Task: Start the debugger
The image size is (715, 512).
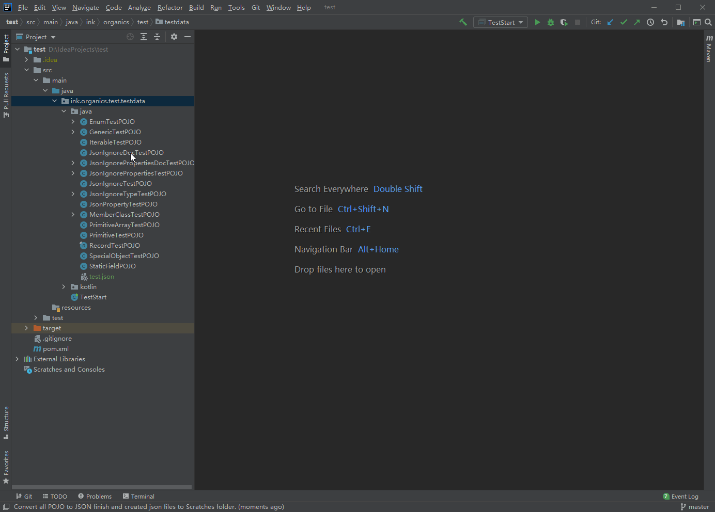Action: [550, 22]
